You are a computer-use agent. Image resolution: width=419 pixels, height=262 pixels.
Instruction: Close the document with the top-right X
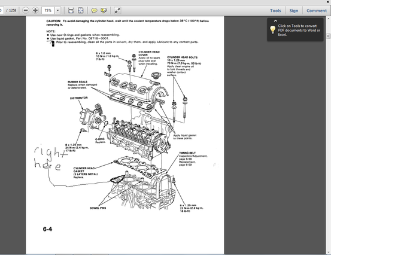(327, 2)
